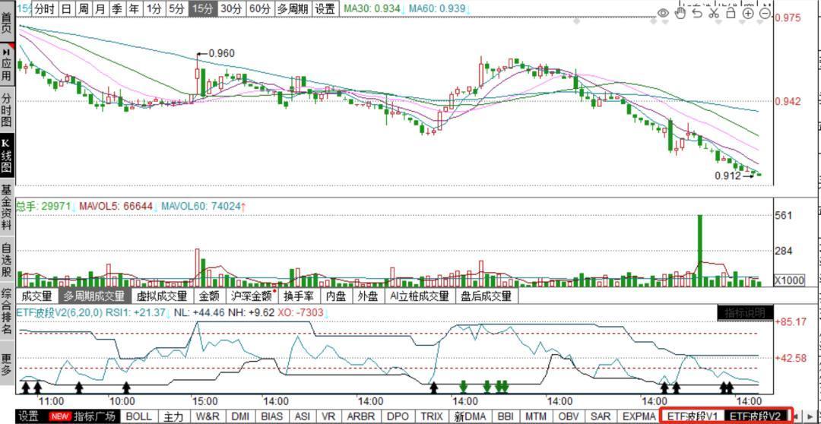
Task: Click the undo arrow icon
Action: (697, 13)
